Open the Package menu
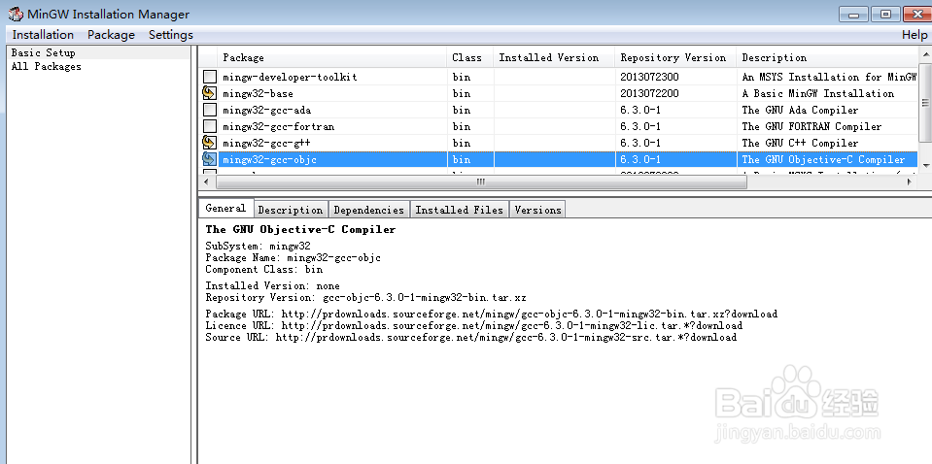This screenshot has width=932, height=464. (111, 34)
